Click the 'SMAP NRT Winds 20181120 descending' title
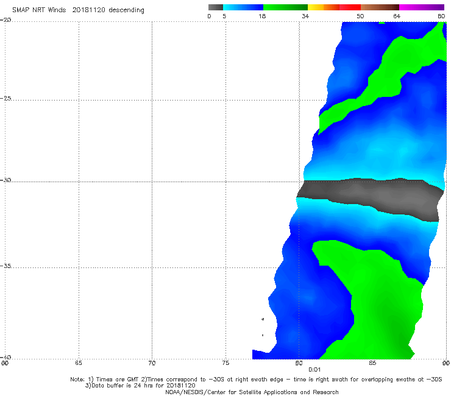 coord(78,10)
